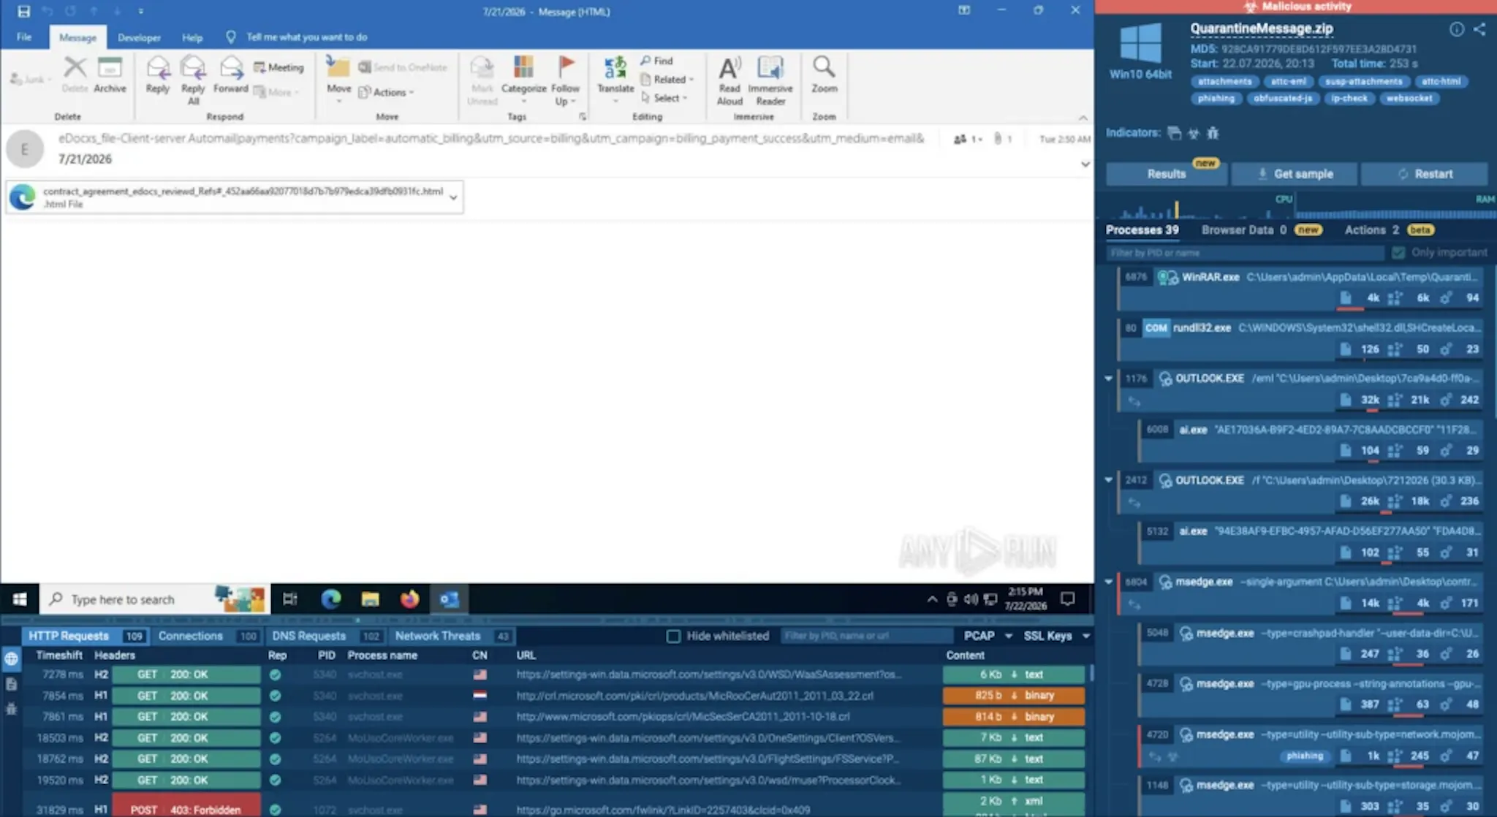Viewport: 1497px width, 817px height.
Task: Click the phishing tag
Action: 1216,98
